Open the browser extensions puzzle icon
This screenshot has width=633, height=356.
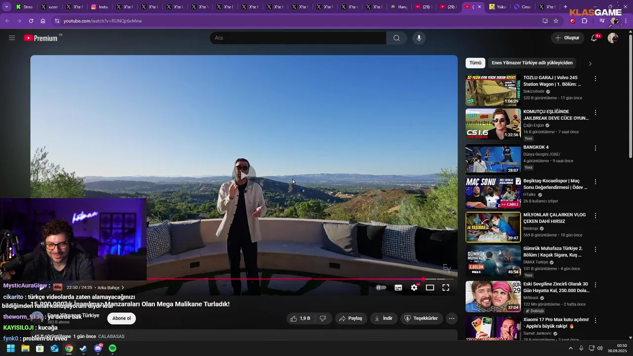click(585, 21)
